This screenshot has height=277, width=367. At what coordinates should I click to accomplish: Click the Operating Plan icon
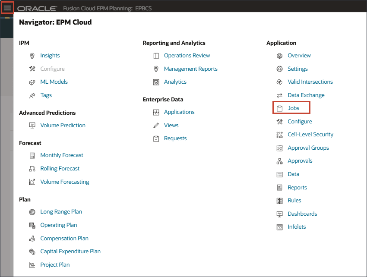(32, 225)
